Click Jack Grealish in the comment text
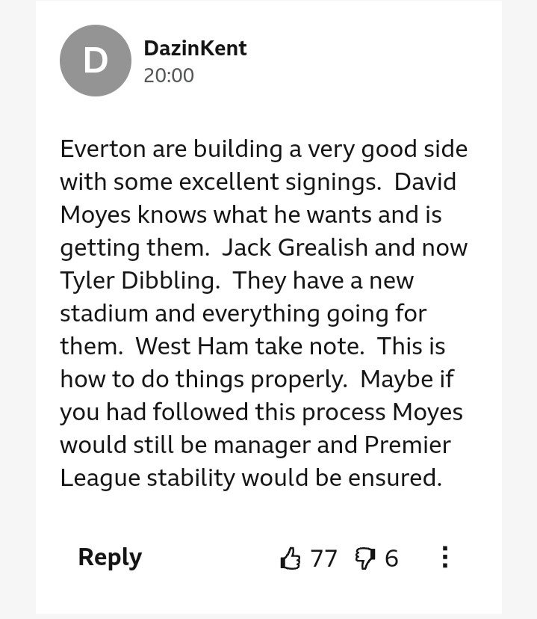The width and height of the screenshot is (537, 619). (x=297, y=247)
